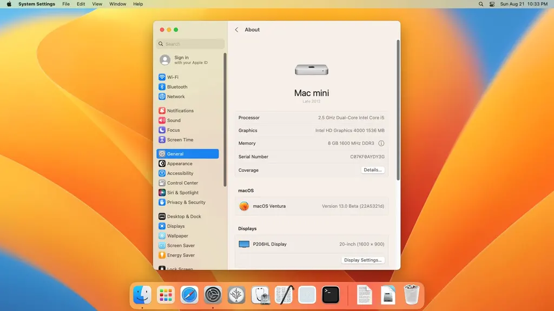Click the menu bar date and time
Screen dimensions: 554x311
524,4
